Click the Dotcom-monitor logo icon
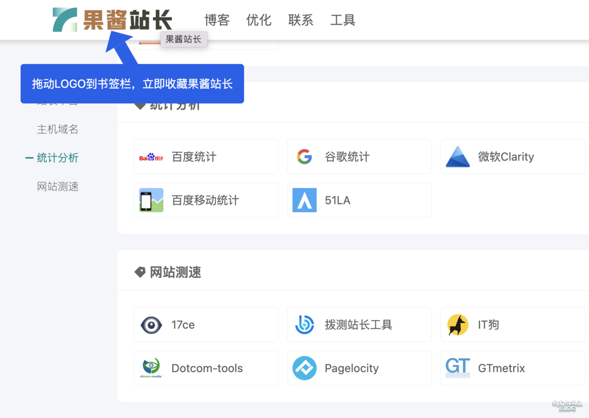 coord(151,368)
